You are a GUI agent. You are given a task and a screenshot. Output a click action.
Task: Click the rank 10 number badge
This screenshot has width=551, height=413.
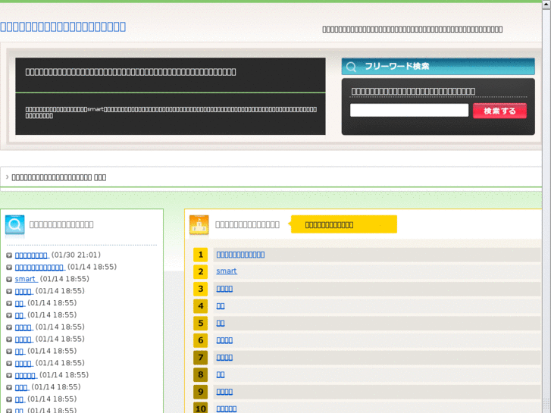coord(200,408)
